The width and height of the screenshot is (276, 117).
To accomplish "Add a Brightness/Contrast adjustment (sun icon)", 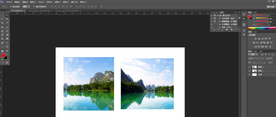I will click(255, 39).
